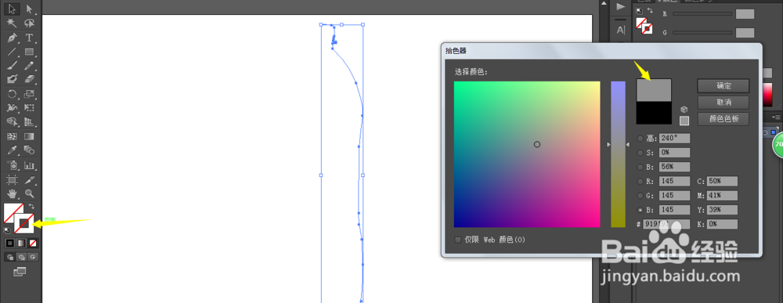Click the web-safe color cube icon
Image resolution: width=783 pixels, height=303 pixels.
684,110
